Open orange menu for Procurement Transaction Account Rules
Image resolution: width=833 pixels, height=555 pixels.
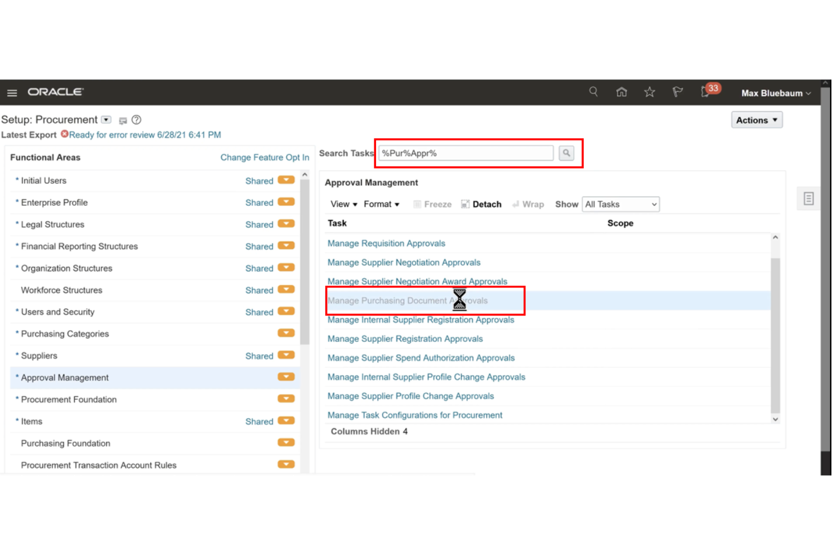[x=286, y=465]
